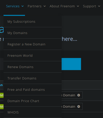103x118 pixels.
Task: Select My Subscriptions from dropdown
Action: click(33, 21)
